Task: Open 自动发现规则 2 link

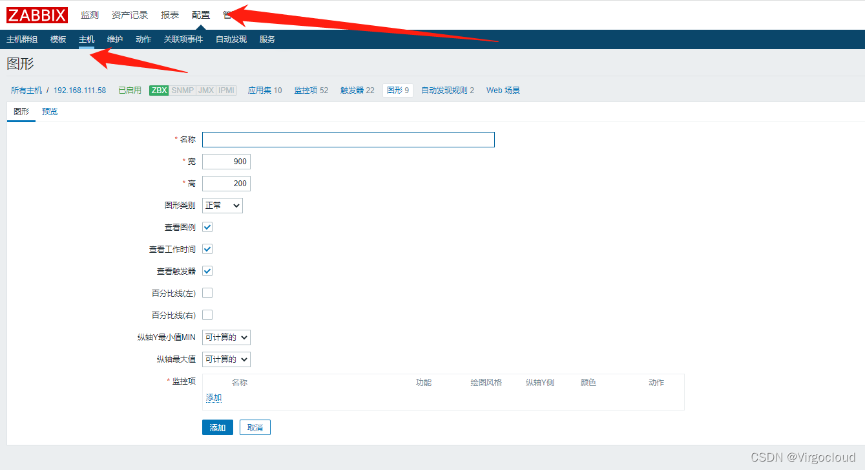Action: pos(448,91)
